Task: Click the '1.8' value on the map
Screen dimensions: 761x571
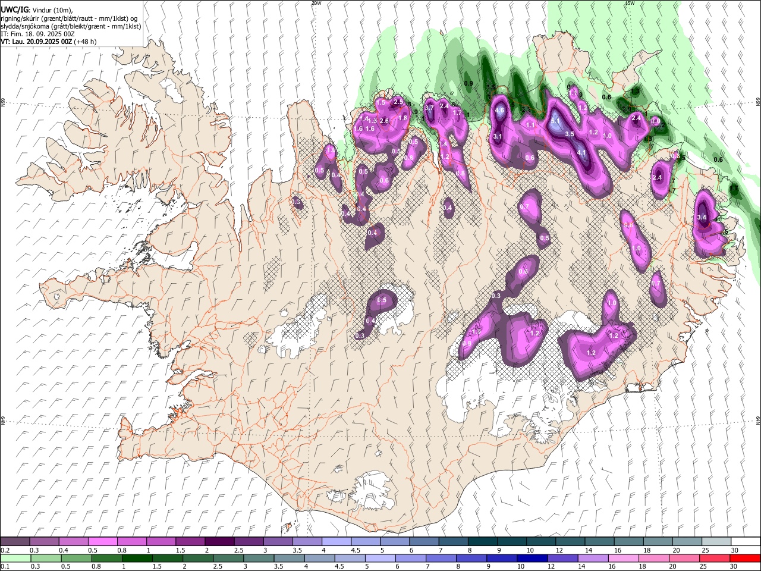Action: 402,118
